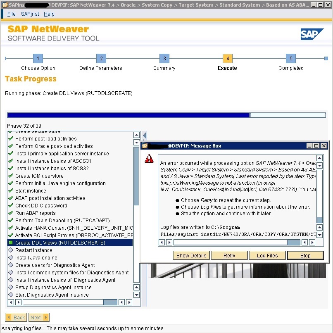Click the SAP logo
This screenshot has height=333, width=333.
tap(312, 34)
